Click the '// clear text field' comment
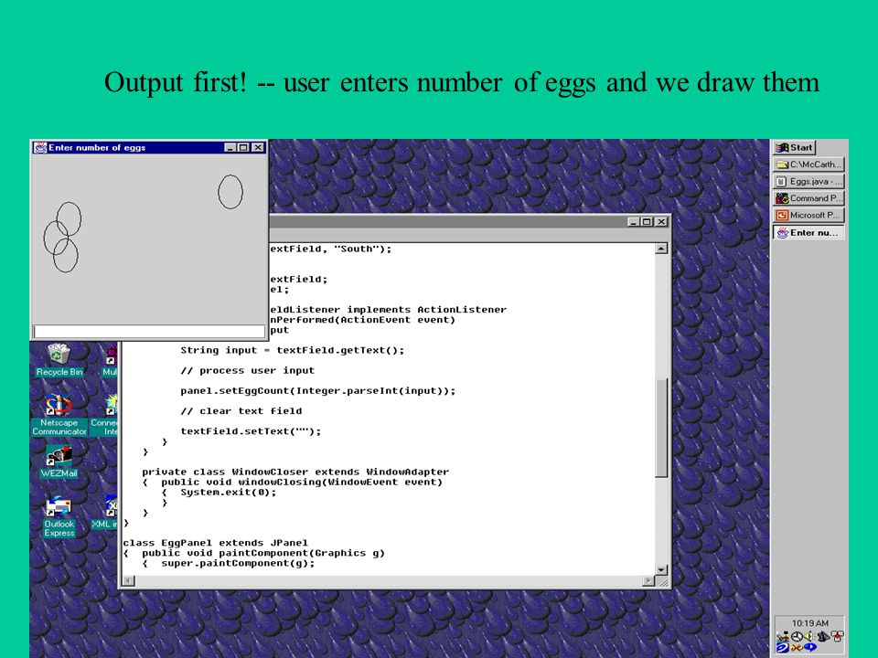 click(241, 410)
